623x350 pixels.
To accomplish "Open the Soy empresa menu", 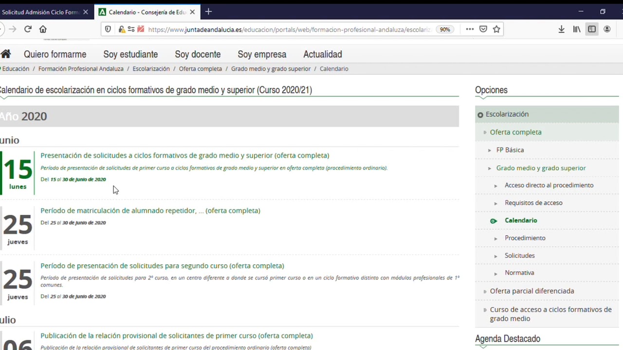I will [262, 54].
